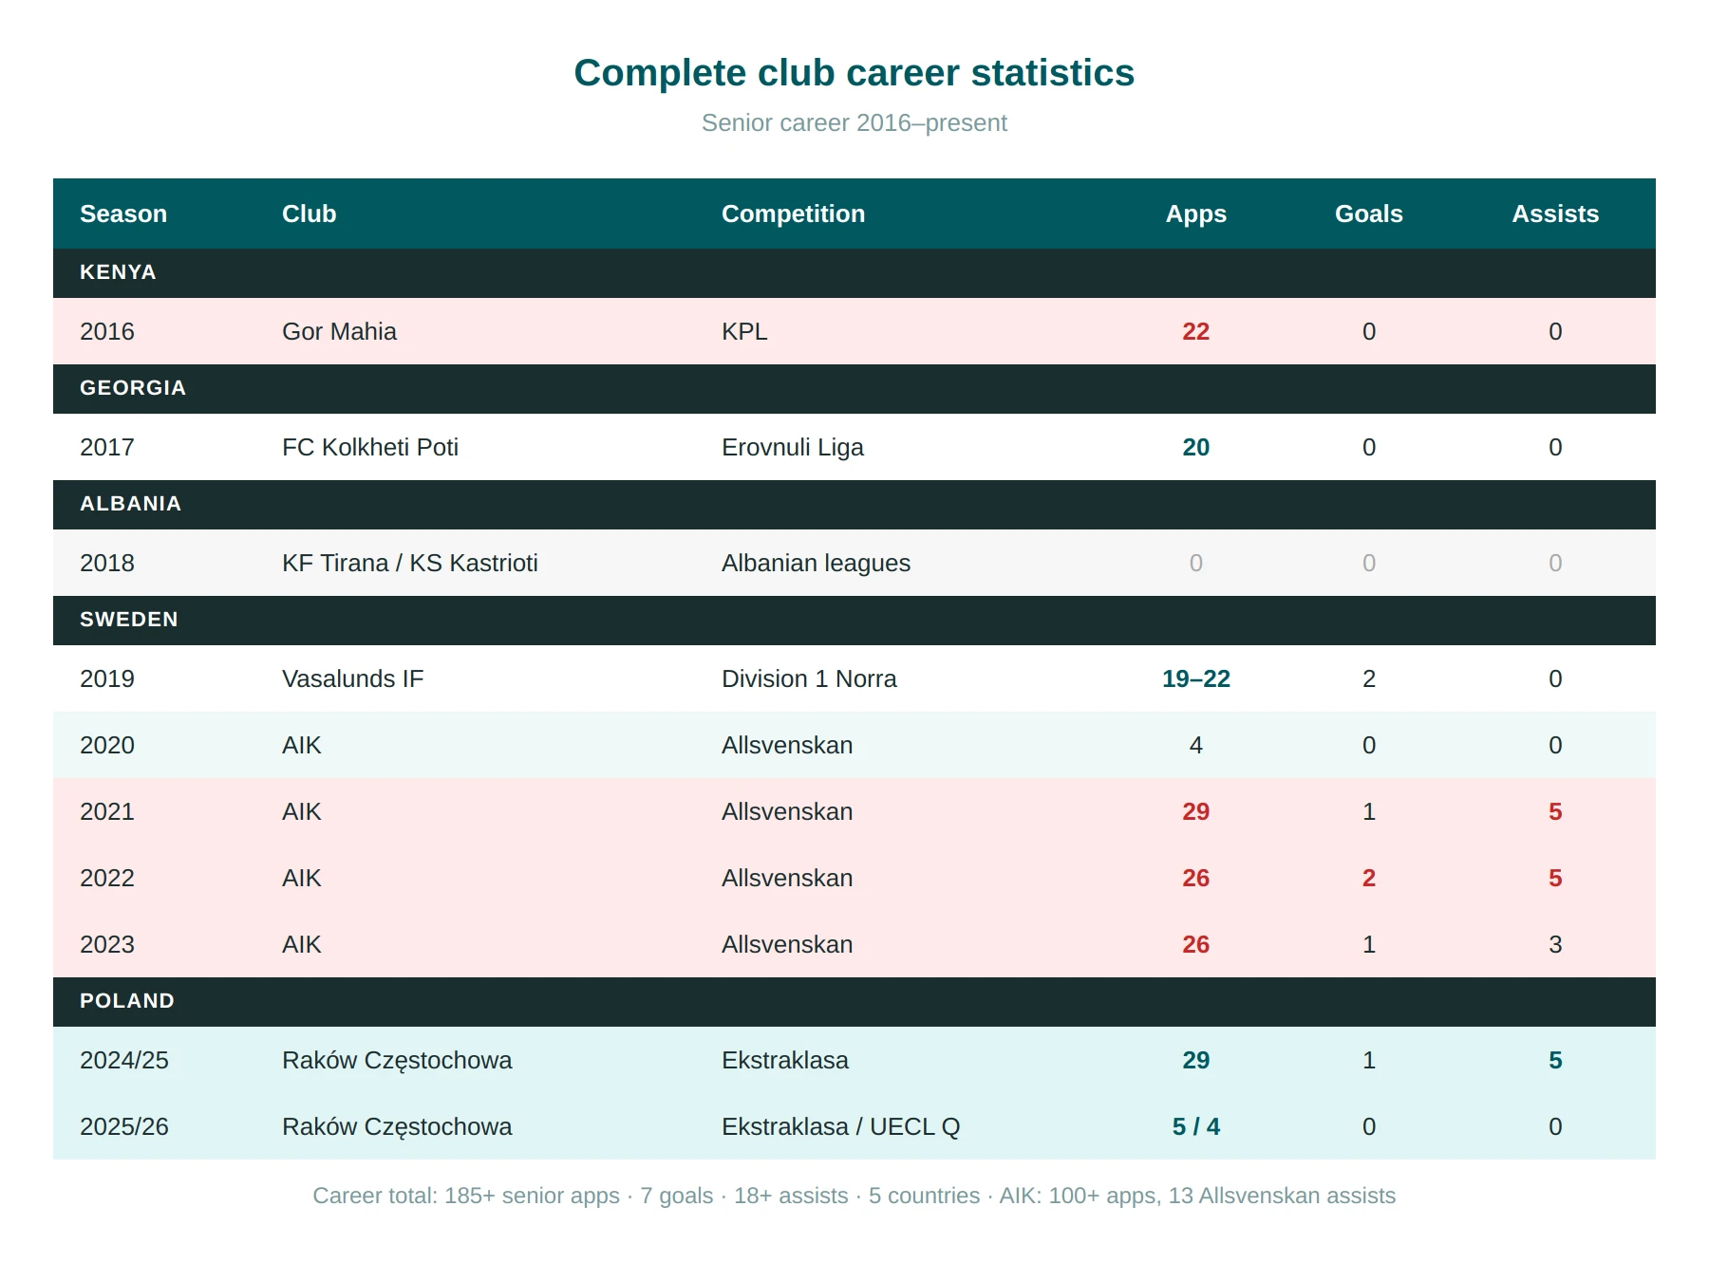
Task: Click the Apps column header
Action: coord(1195,214)
